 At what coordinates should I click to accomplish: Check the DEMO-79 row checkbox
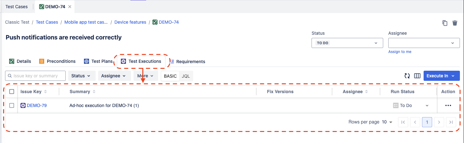click(12, 105)
